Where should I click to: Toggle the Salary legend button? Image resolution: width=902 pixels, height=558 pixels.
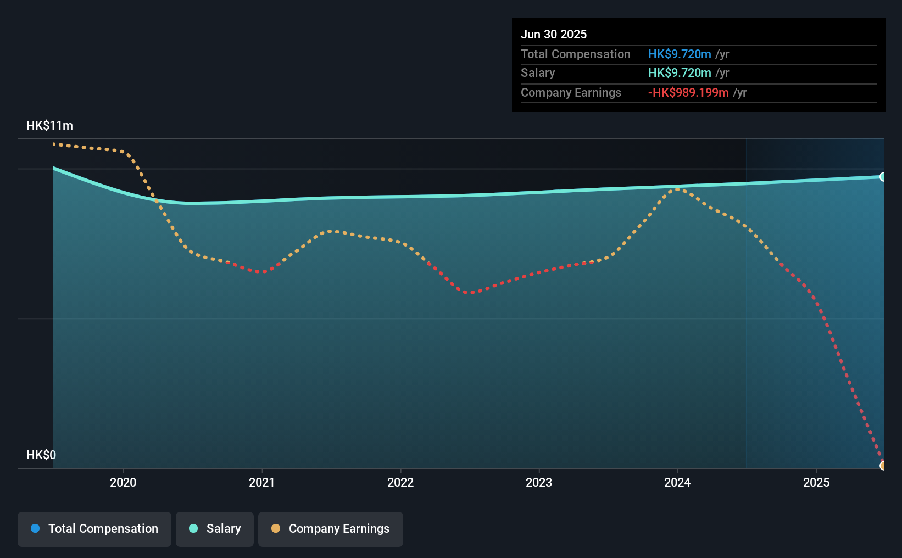point(215,529)
